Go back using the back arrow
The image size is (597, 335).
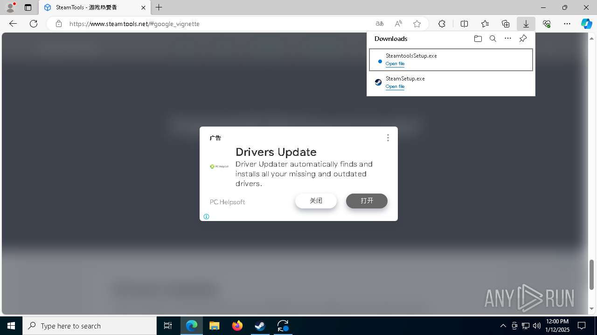[13, 24]
